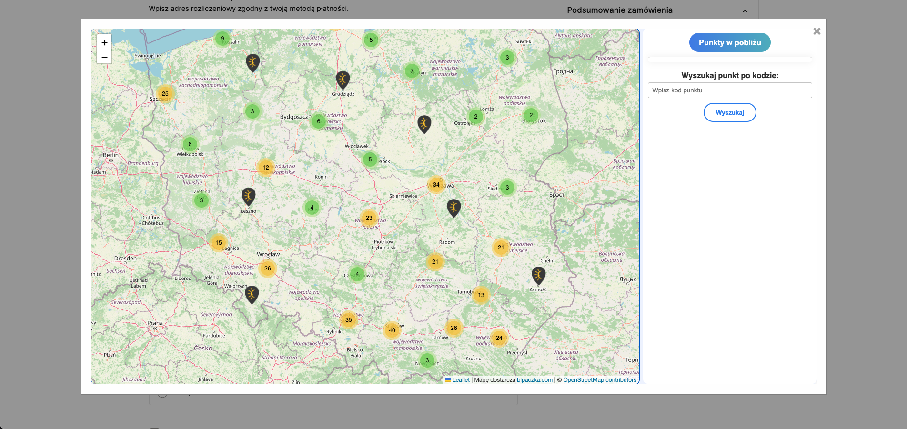Open the OpenStreetMap contributors link
The image size is (907, 429).
[600, 380]
